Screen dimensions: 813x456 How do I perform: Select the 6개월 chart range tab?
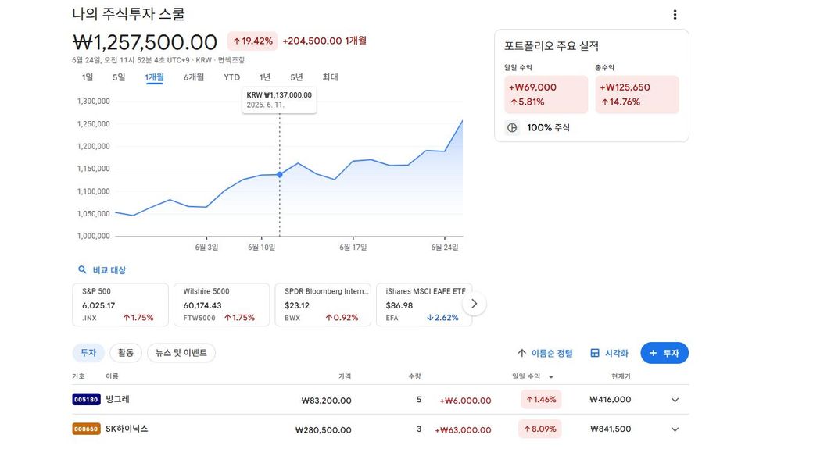coord(194,77)
